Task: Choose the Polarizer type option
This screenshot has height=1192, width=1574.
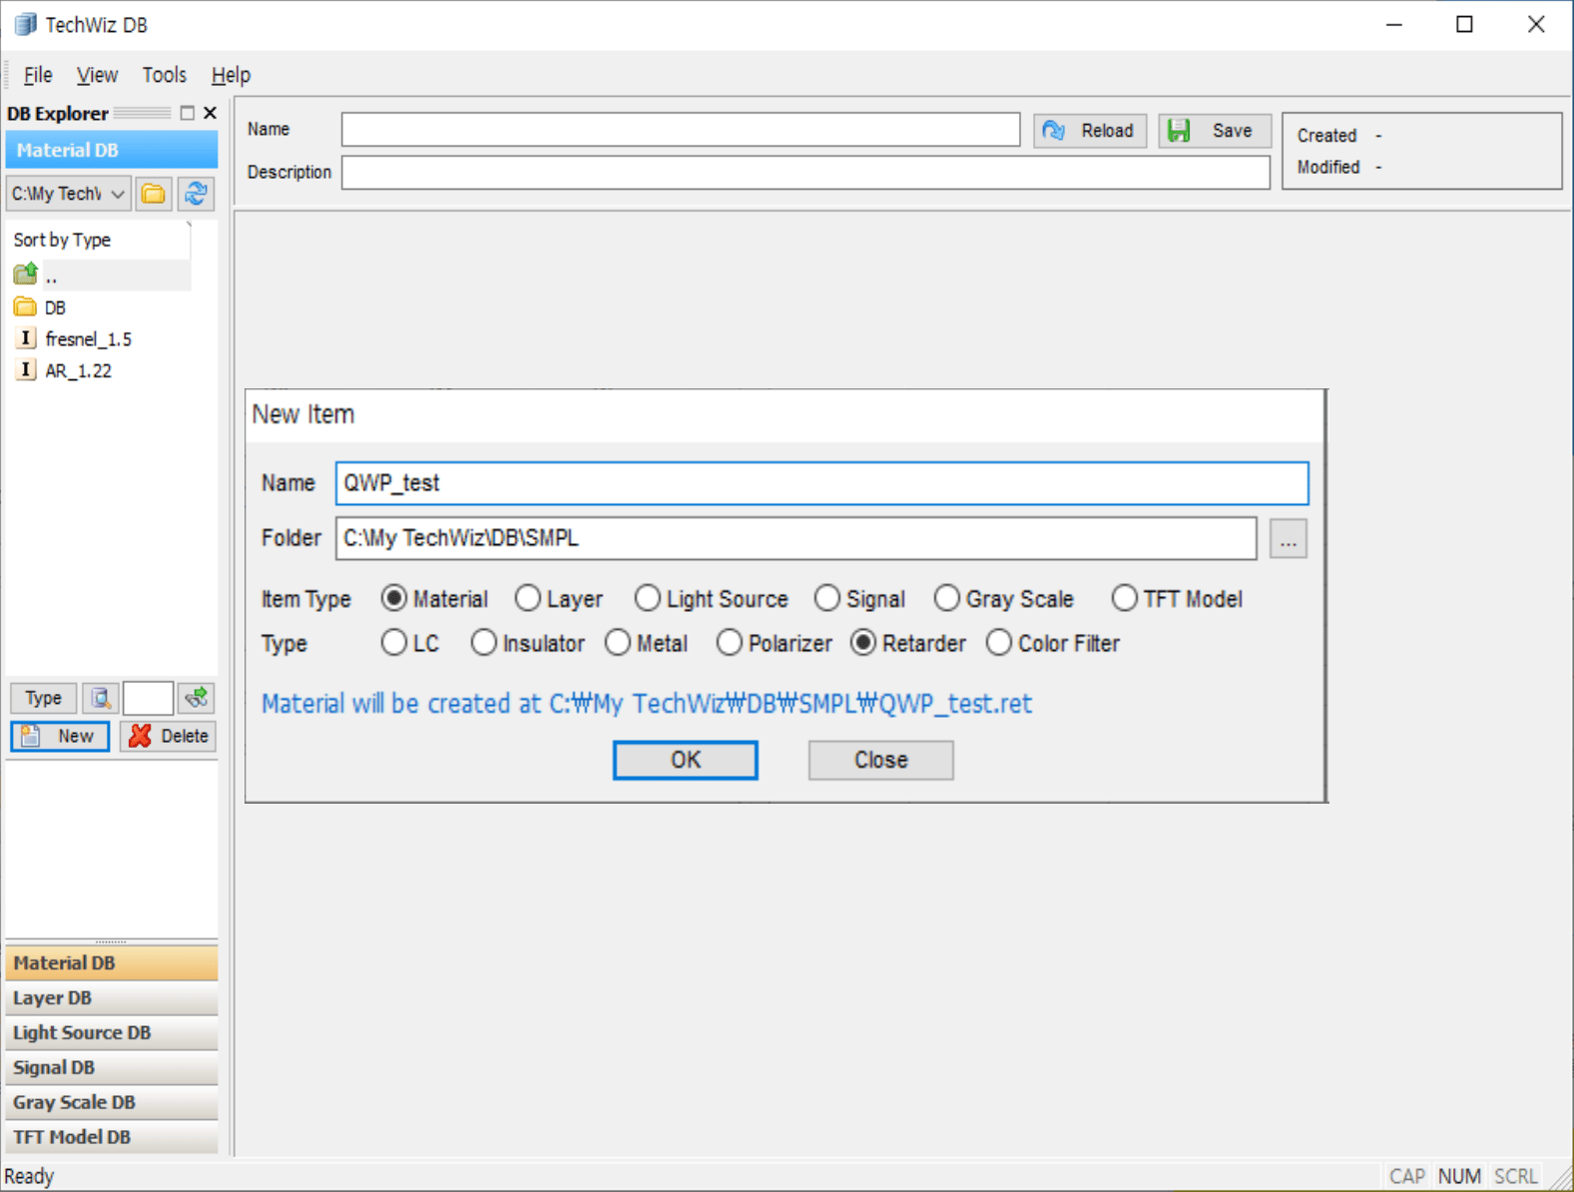Action: tap(730, 644)
